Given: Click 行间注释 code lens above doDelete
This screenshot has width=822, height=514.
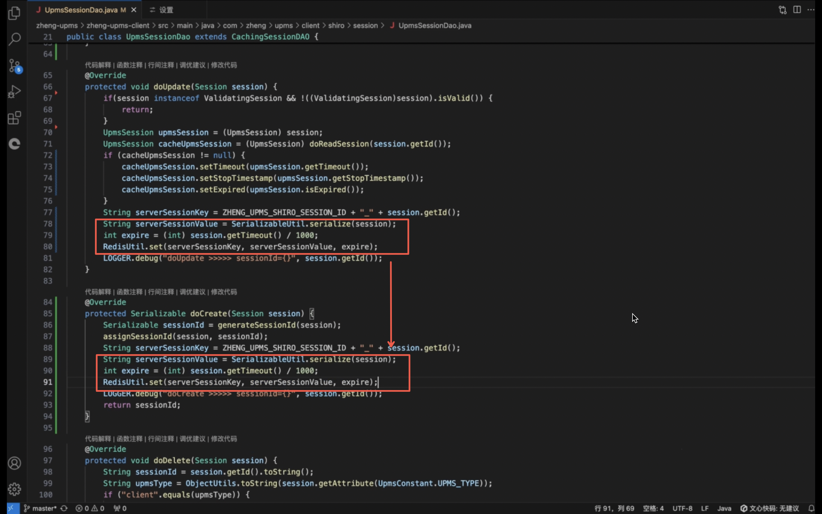Looking at the screenshot, I should [161, 439].
